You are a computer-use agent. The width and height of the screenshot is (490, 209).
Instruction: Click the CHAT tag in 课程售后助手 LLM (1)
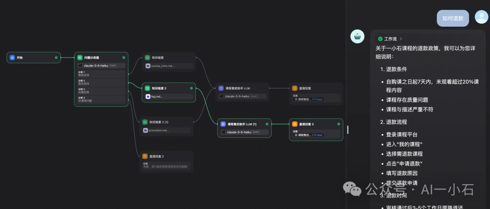point(256,132)
